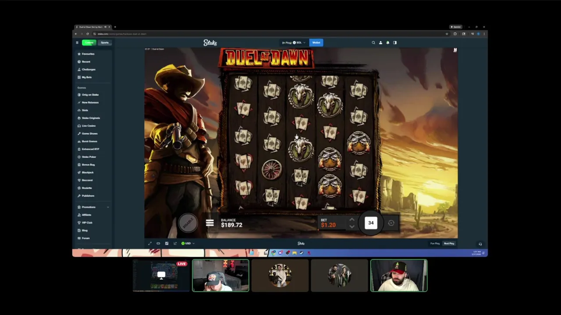Viewport: 561px width, 315px height.
Task: Select Stake Originals category
Action: tap(89, 118)
